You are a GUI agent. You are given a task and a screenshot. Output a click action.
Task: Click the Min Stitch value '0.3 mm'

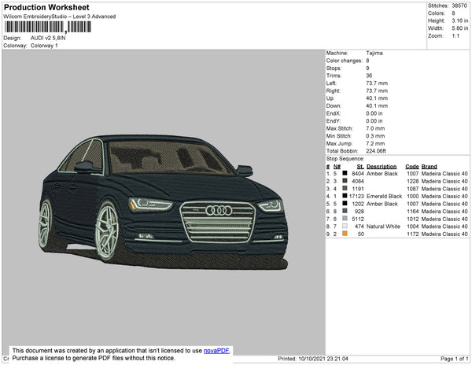[375, 136]
